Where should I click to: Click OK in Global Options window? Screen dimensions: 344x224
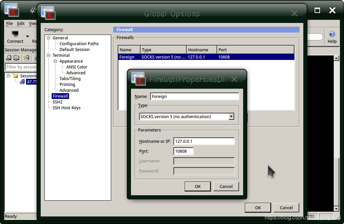[x=258, y=208]
